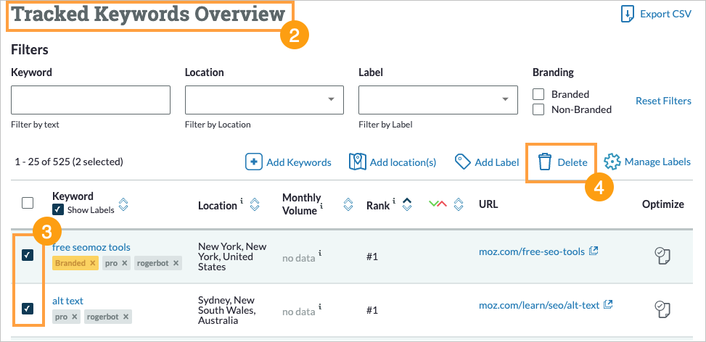
Task: Open the moz.com/learn/seo/alt-text URL link
Action: [539, 305]
